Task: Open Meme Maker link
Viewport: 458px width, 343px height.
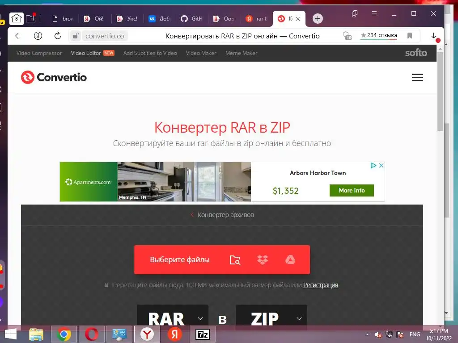Action: point(241,53)
